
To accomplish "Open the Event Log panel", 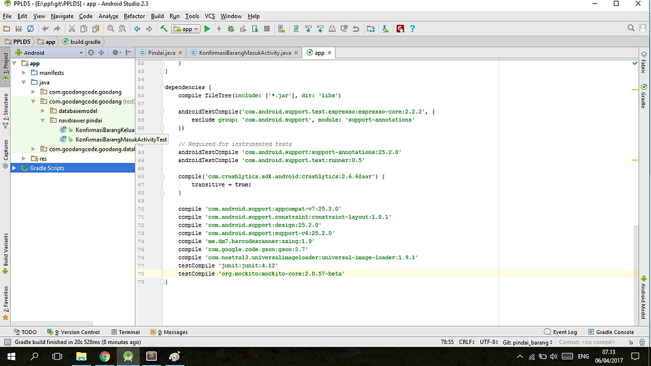I will coord(561,332).
